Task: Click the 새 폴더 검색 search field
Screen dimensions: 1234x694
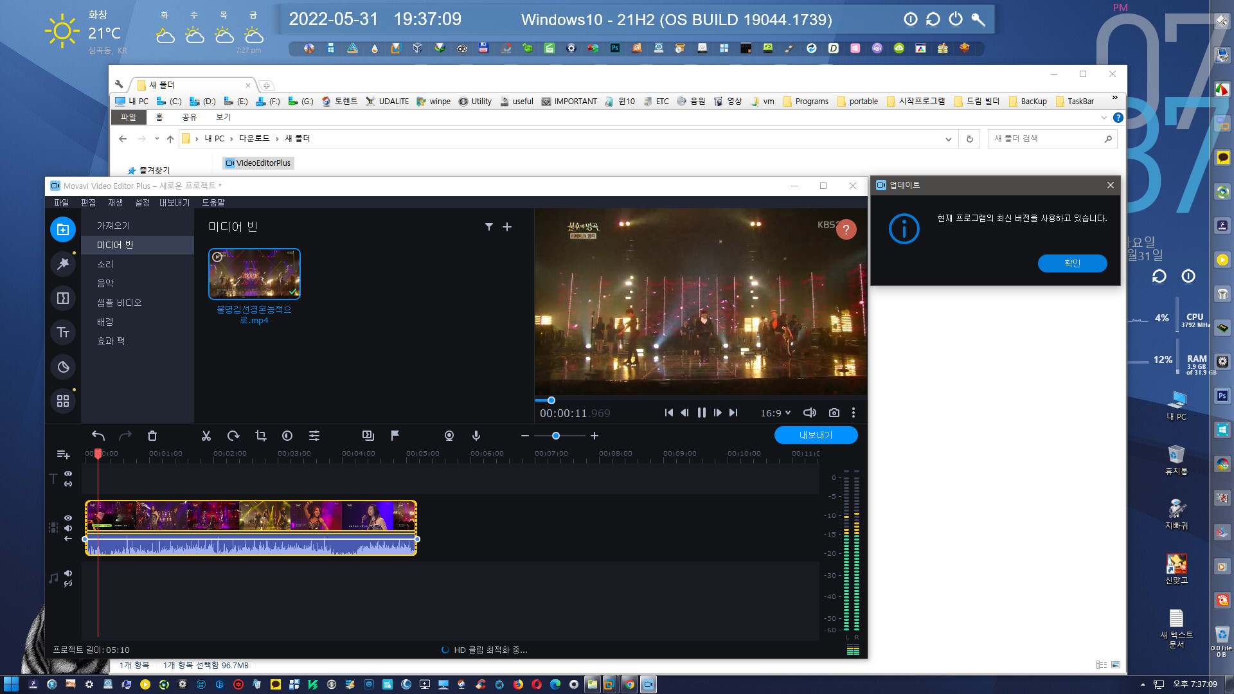Action: click(x=1051, y=139)
